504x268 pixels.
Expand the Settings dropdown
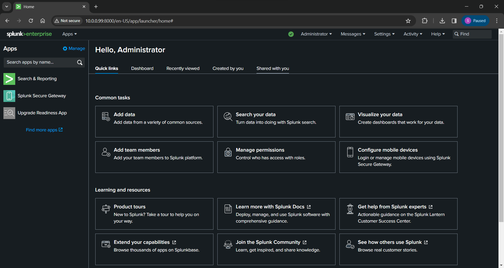(384, 34)
